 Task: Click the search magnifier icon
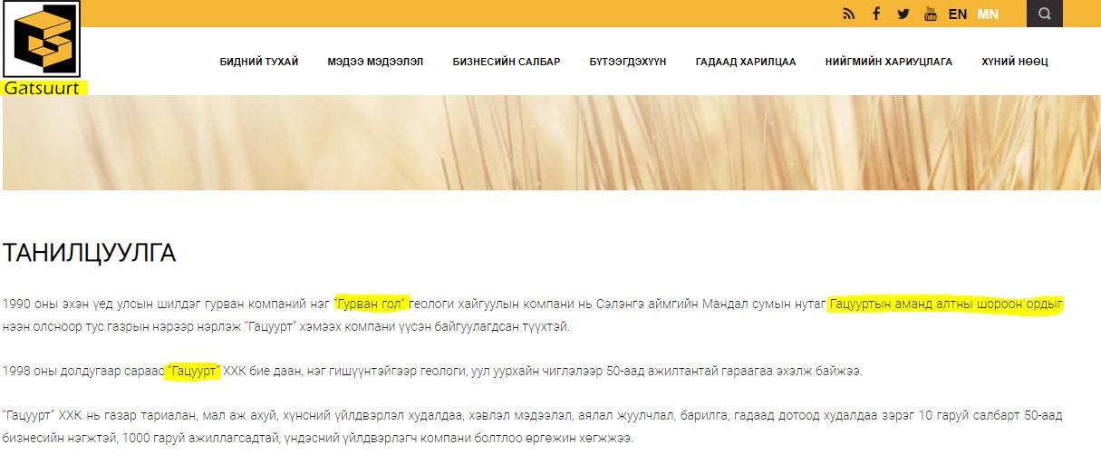1045,14
